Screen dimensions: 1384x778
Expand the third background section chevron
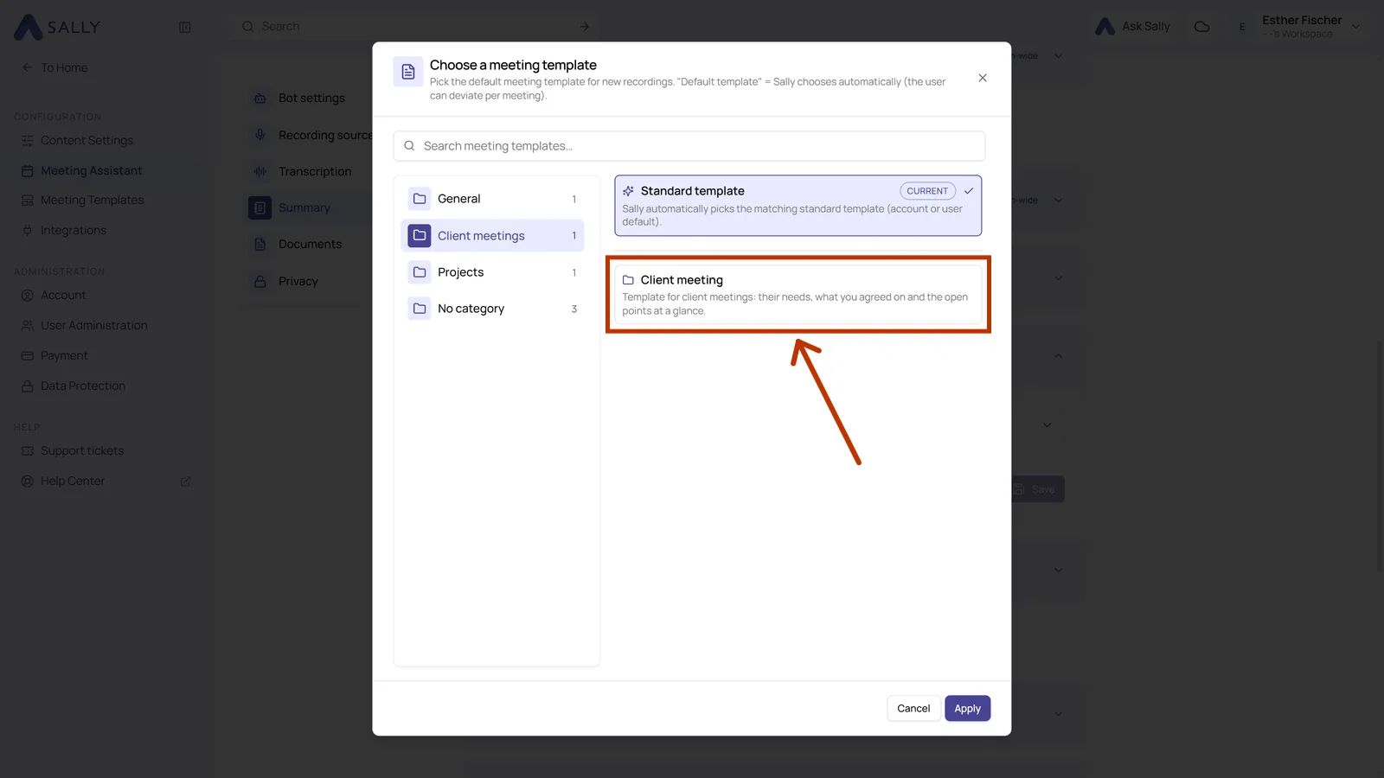click(1058, 278)
